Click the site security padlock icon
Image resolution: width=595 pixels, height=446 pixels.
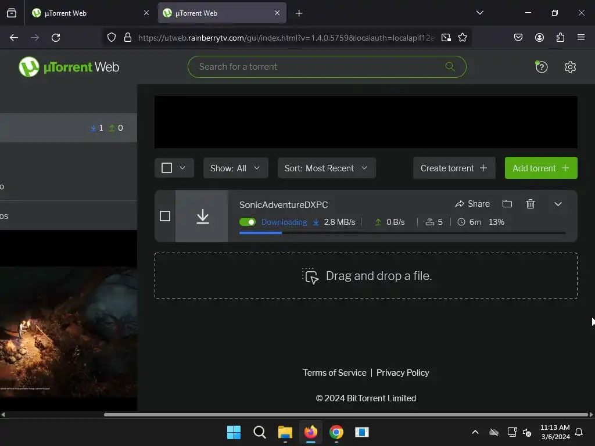coord(128,38)
